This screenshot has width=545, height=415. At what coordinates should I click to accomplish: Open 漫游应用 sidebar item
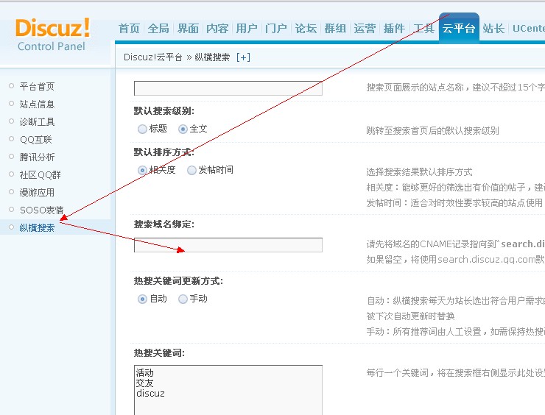pyautogui.click(x=37, y=192)
